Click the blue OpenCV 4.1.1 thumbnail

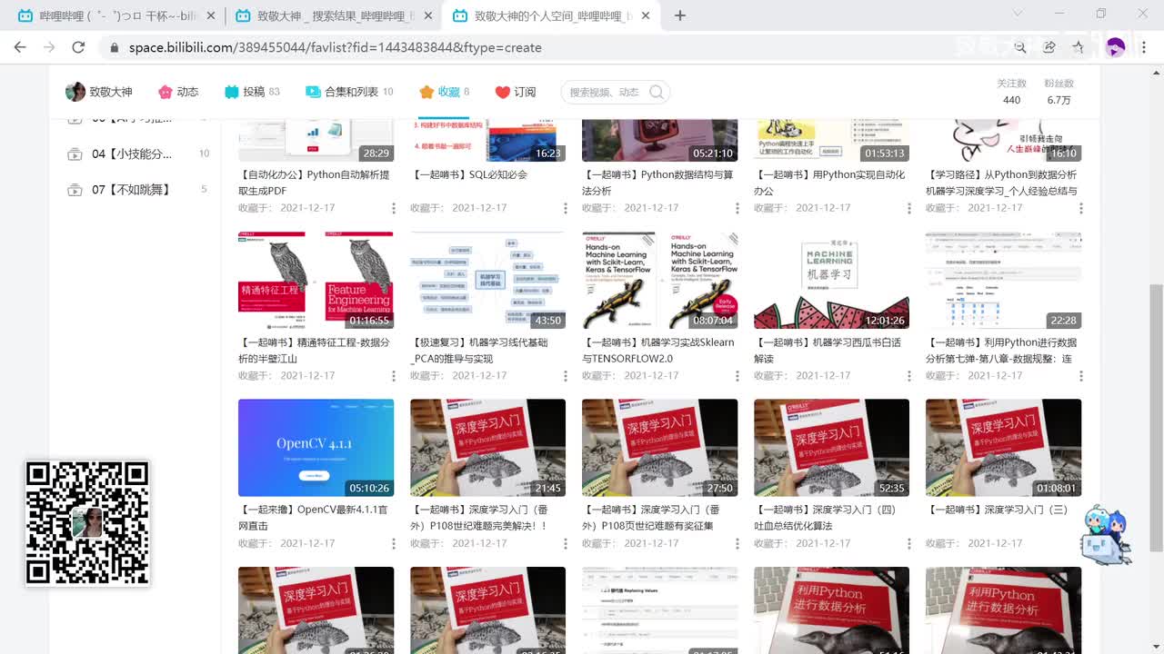316,448
